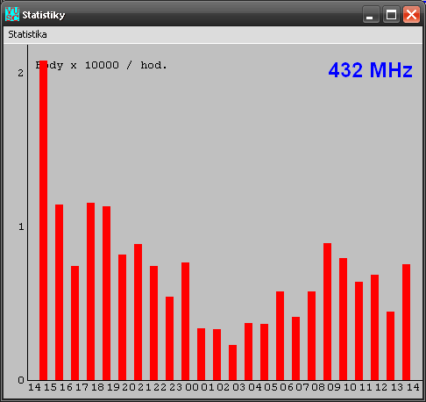Close the Statistiky window

pyautogui.click(x=411, y=14)
